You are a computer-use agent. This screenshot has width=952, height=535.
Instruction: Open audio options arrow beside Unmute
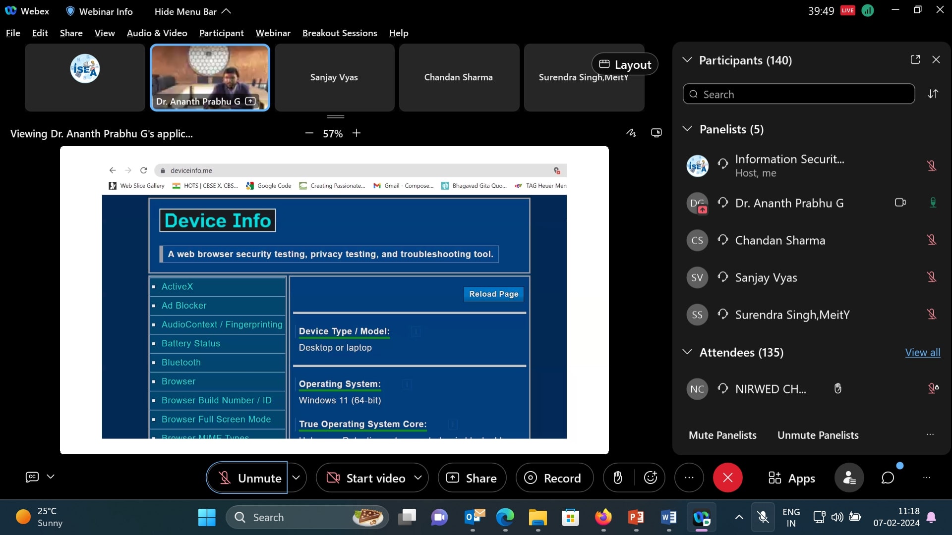click(296, 478)
